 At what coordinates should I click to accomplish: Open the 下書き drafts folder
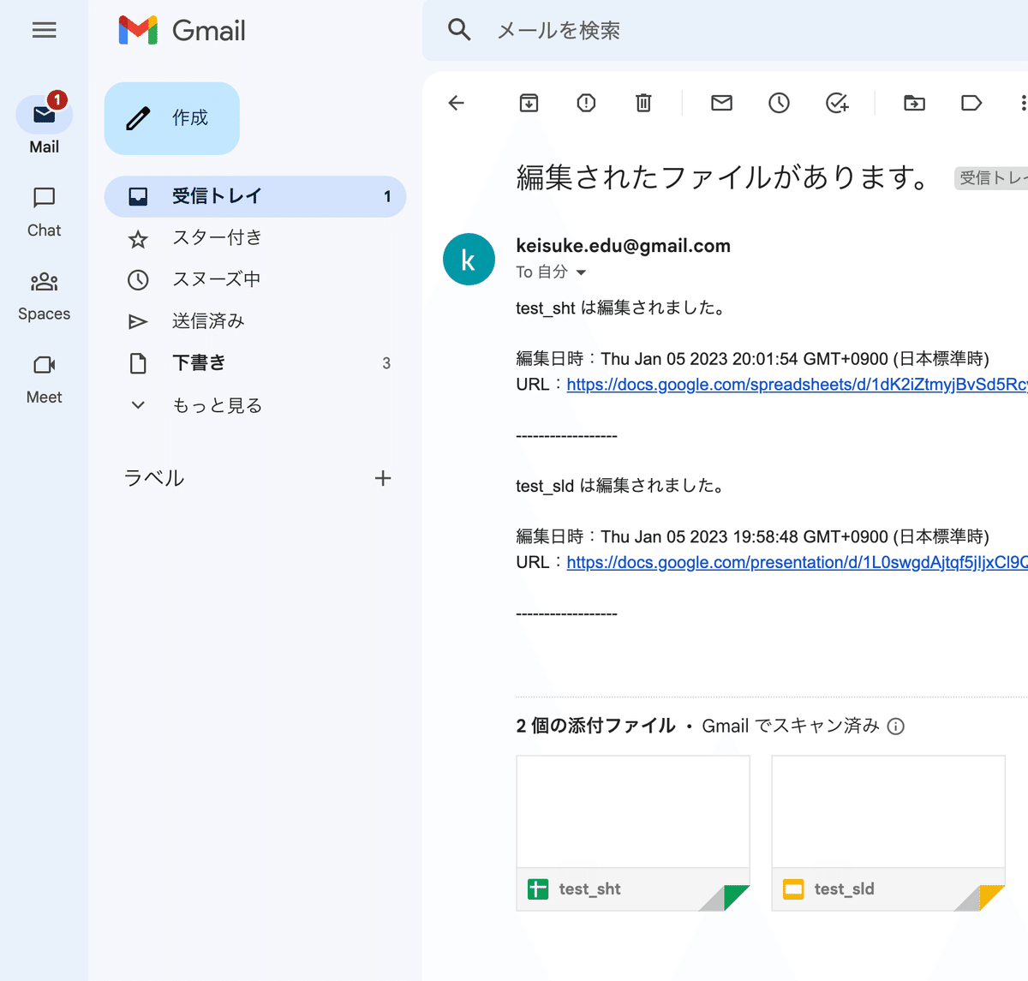(x=255, y=363)
